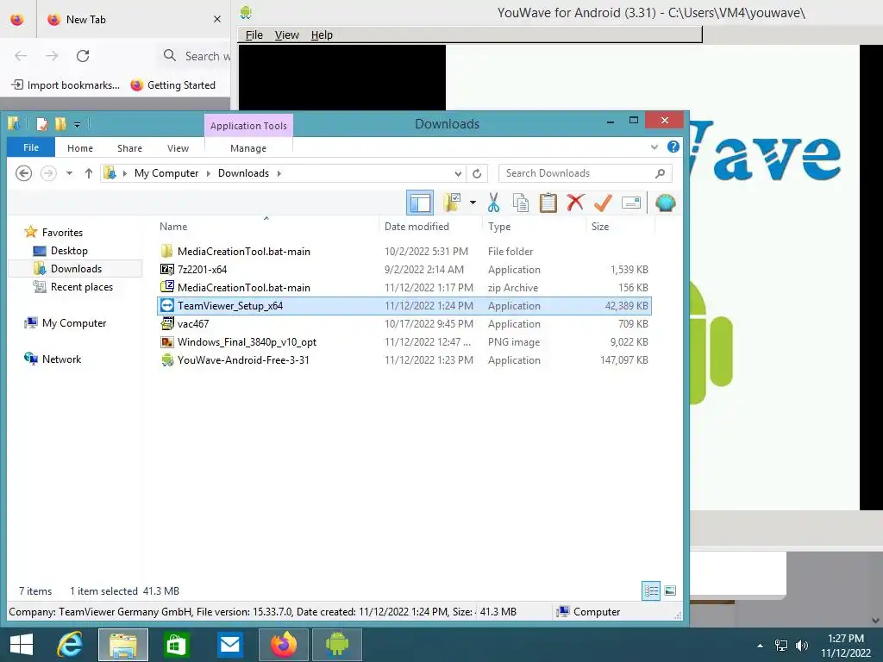Sort by Size column header

pos(600,227)
